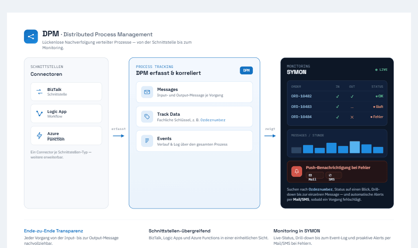
Task: Select order row 'ORD-10484'
Action: [337, 117]
